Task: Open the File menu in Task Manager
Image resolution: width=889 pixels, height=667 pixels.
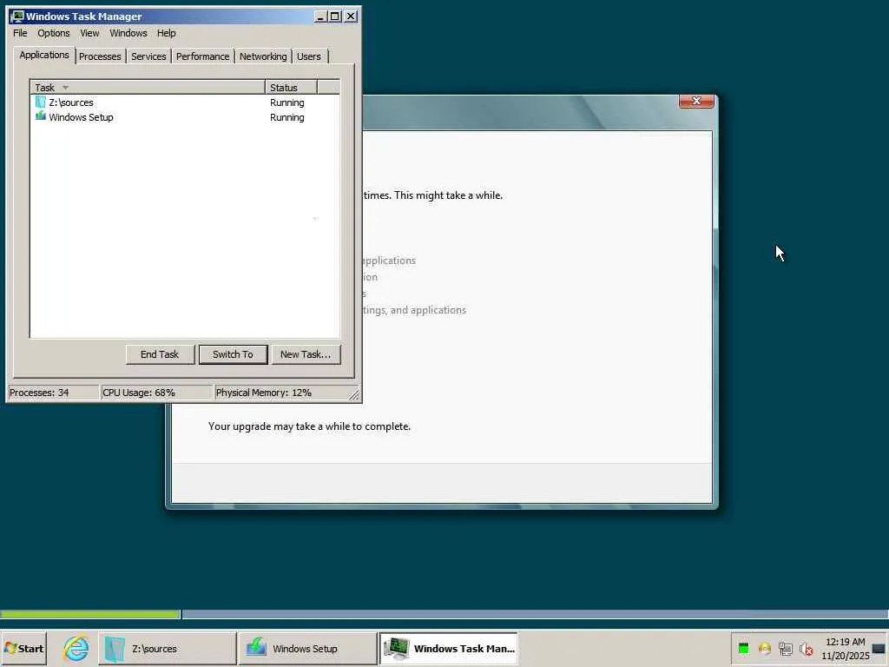Action: click(20, 33)
